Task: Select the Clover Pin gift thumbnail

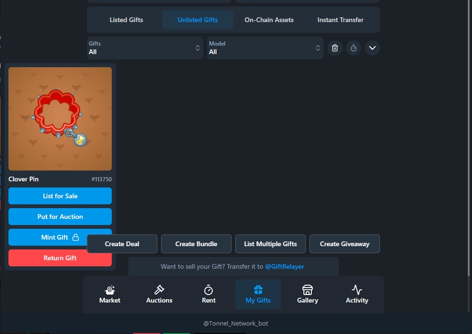Action: pyautogui.click(x=60, y=119)
